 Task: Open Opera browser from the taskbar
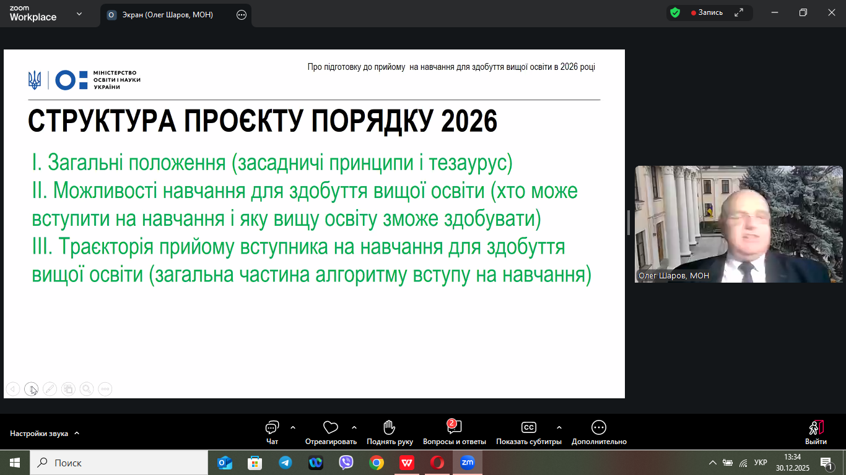click(x=437, y=463)
